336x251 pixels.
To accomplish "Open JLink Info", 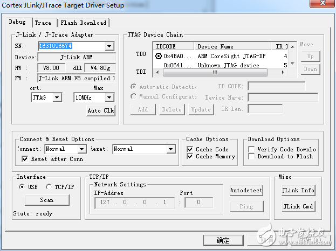I will point(298,191).
